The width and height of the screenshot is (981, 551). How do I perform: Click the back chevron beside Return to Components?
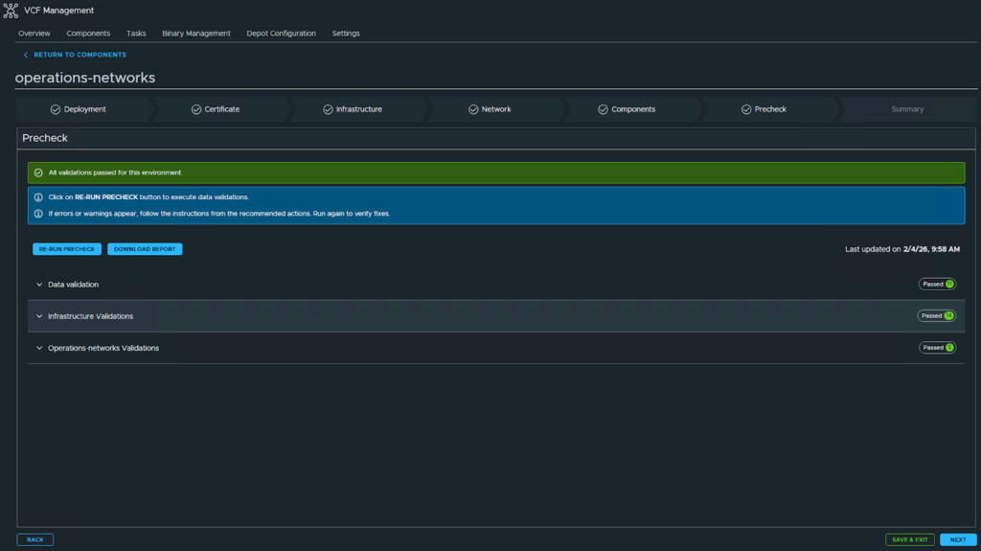coord(26,56)
